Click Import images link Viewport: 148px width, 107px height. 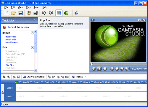coord(12,42)
